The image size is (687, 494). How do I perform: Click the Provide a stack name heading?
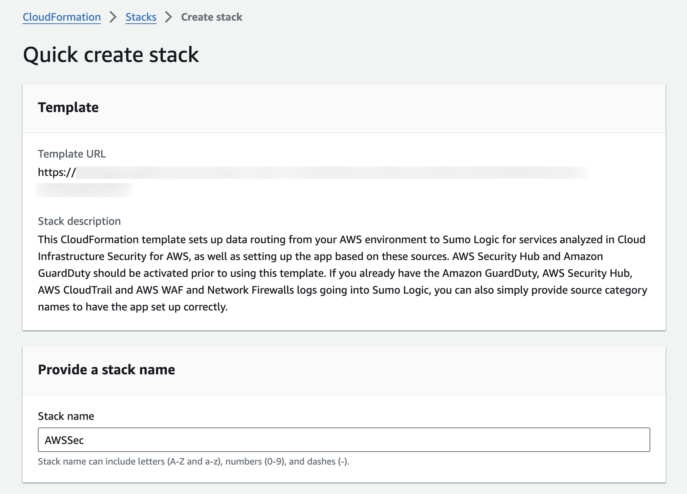tap(106, 369)
